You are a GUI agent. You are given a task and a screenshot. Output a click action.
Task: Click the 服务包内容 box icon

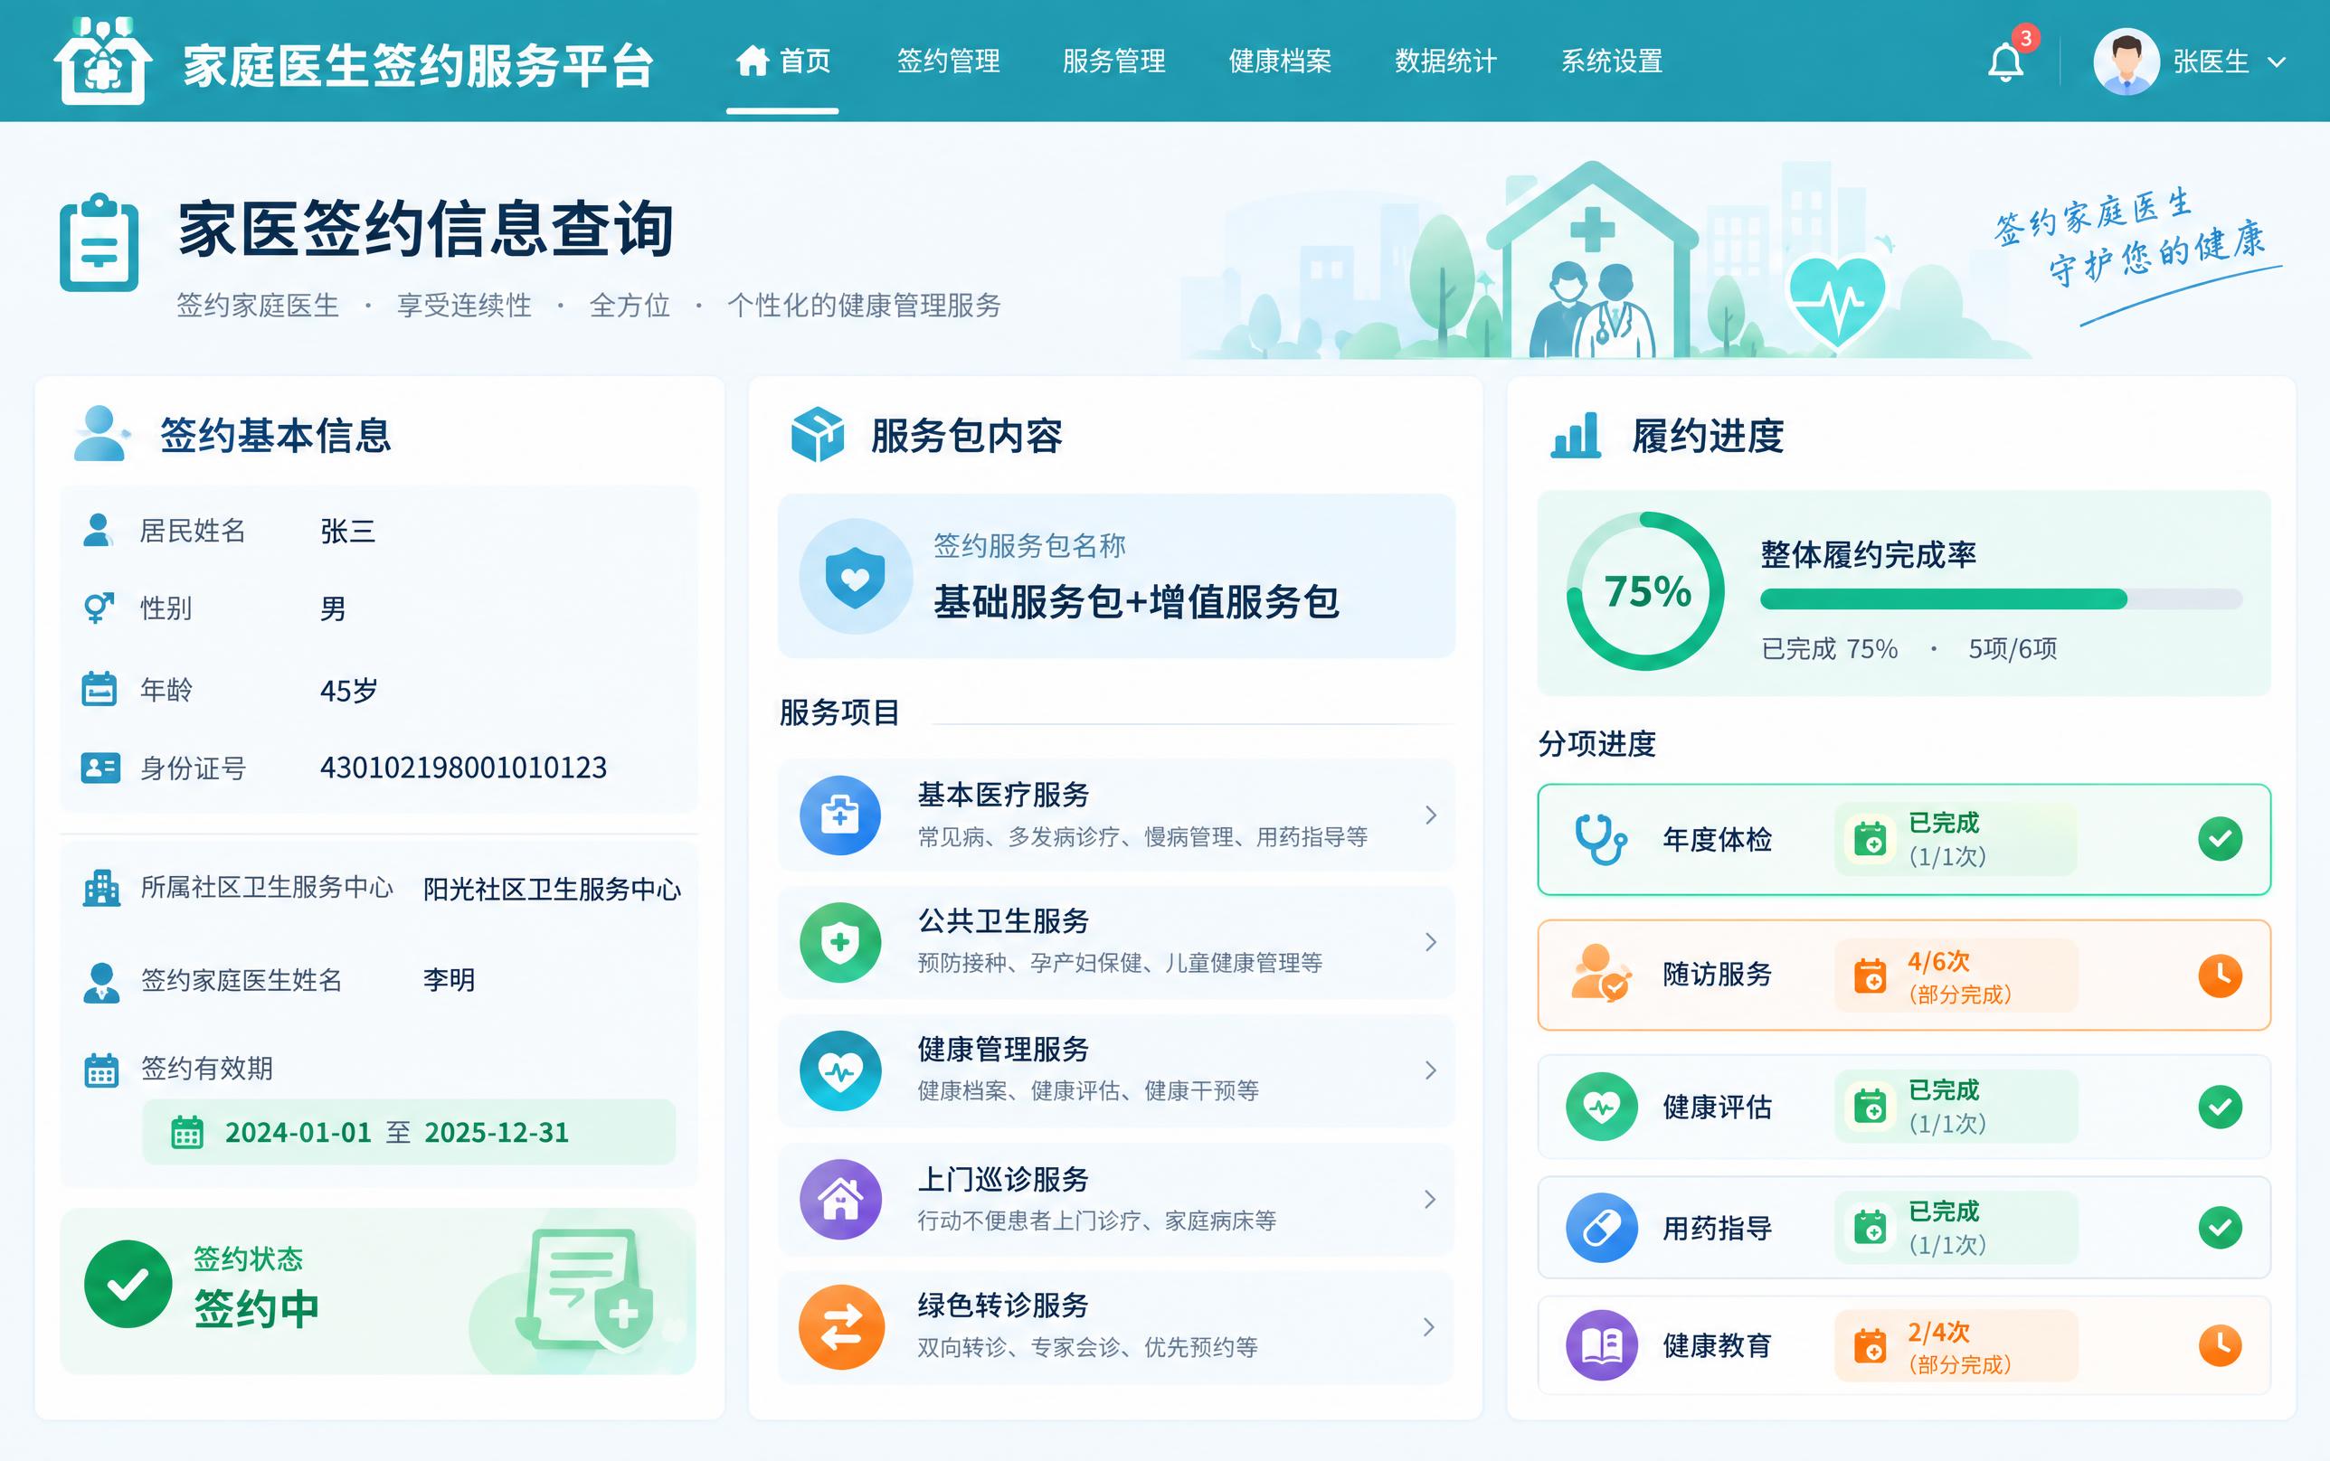(817, 434)
